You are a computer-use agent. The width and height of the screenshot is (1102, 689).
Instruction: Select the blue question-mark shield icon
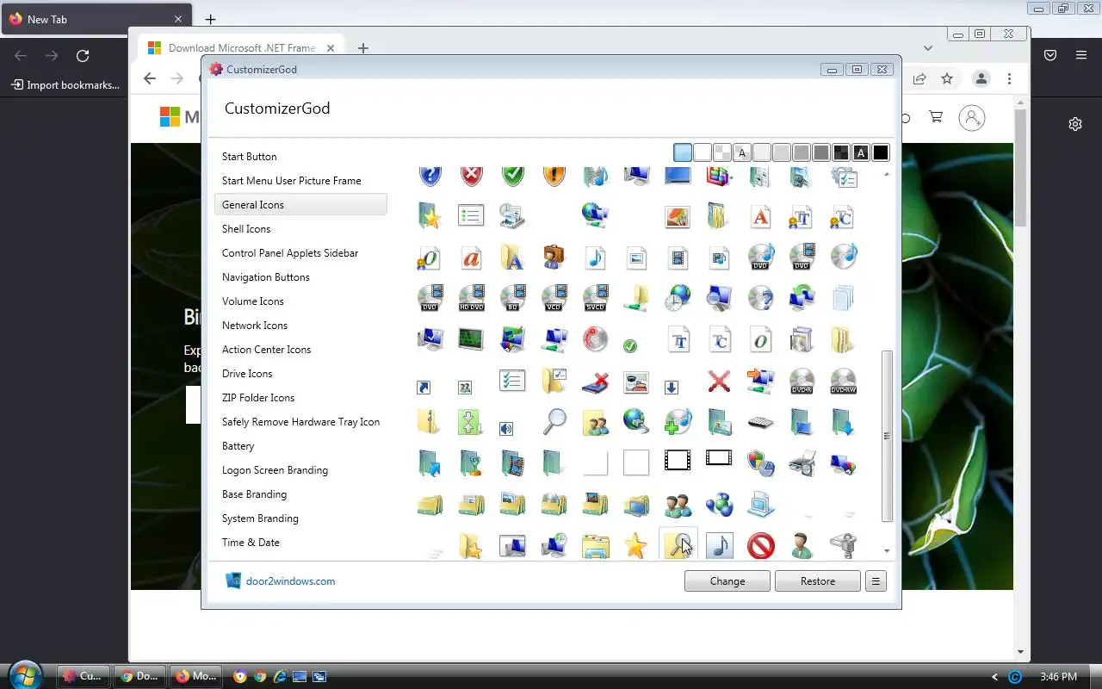click(430, 176)
